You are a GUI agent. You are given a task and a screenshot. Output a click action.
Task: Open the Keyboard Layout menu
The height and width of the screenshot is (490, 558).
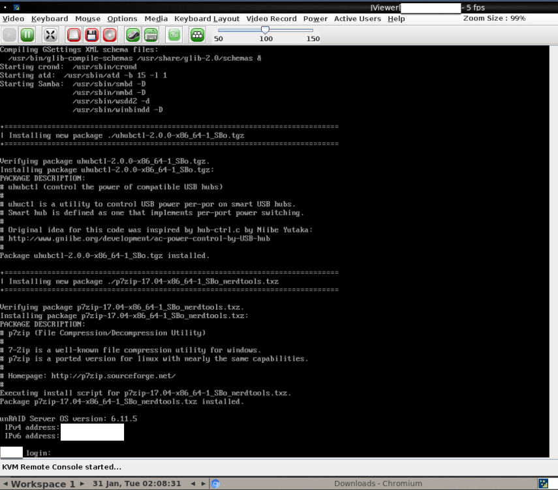pyautogui.click(x=207, y=19)
